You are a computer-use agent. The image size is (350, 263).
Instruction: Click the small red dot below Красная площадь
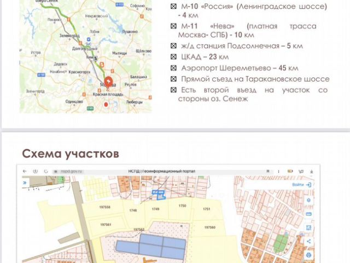click(x=106, y=105)
